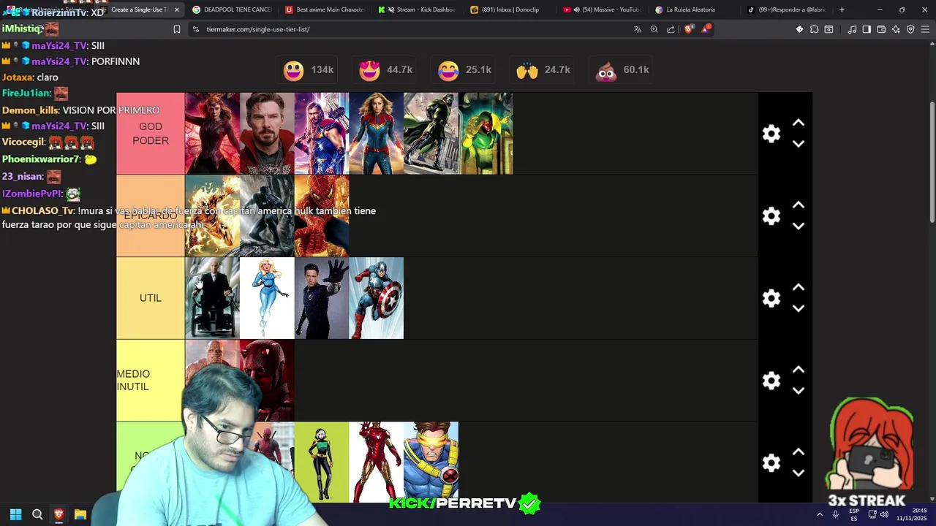Select Scarlet Witch image in GOD PODER row
The height and width of the screenshot is (526, 936).
click(x=212, y=134)
